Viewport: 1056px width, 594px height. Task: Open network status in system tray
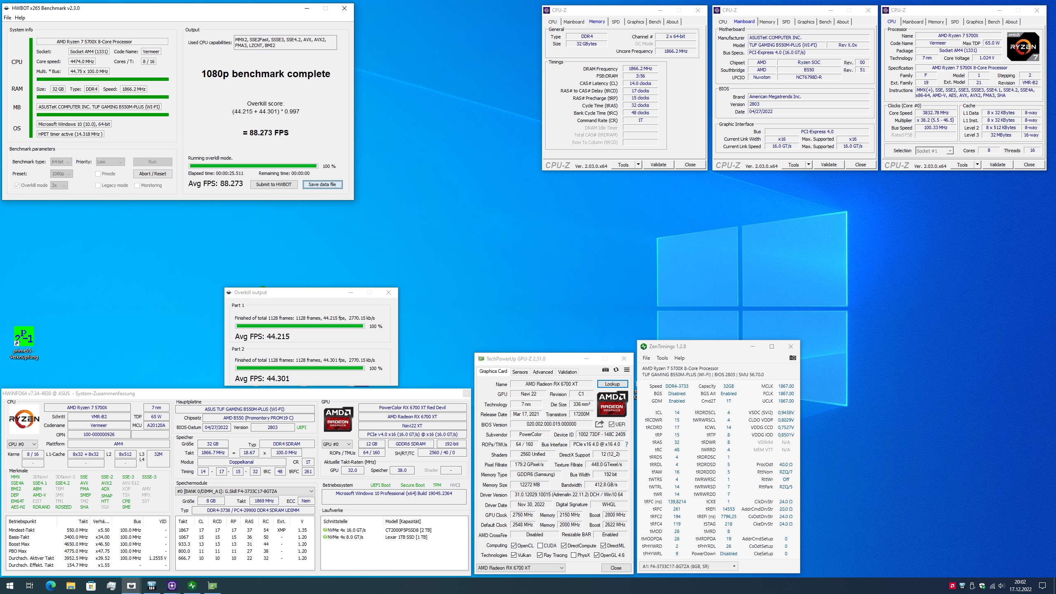pos(992,586)
